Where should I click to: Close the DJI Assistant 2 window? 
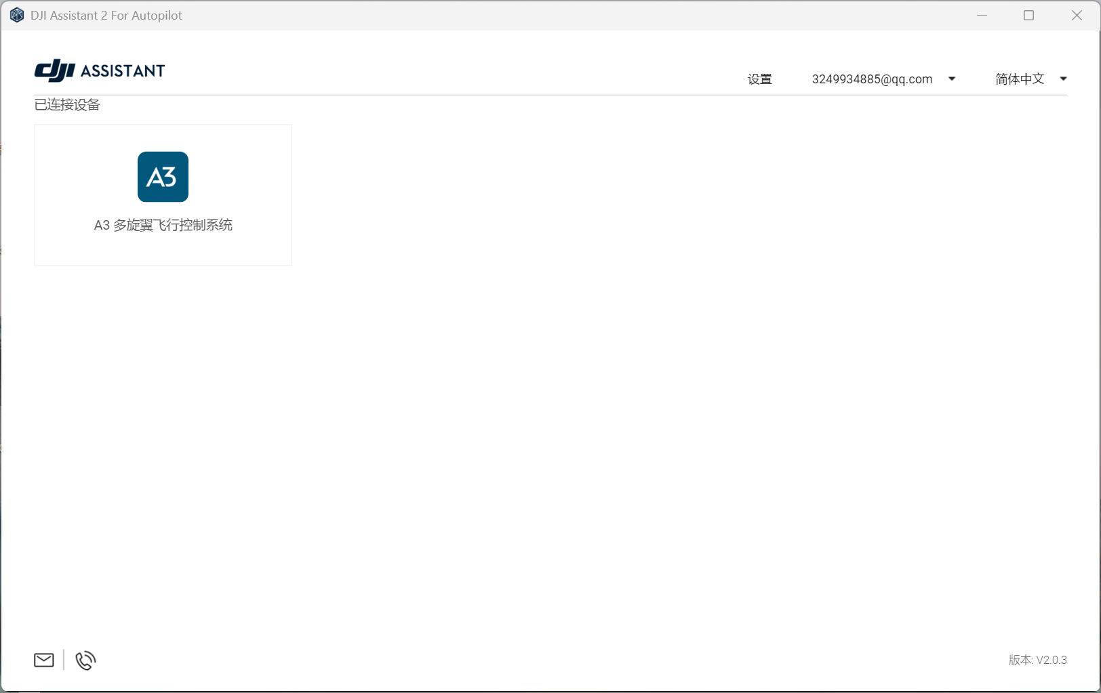tap(1077, 15)
